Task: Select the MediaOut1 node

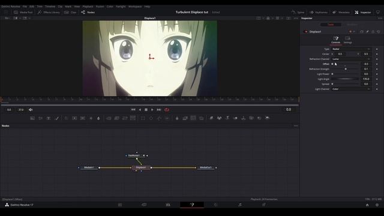Action: pos(206,167)
